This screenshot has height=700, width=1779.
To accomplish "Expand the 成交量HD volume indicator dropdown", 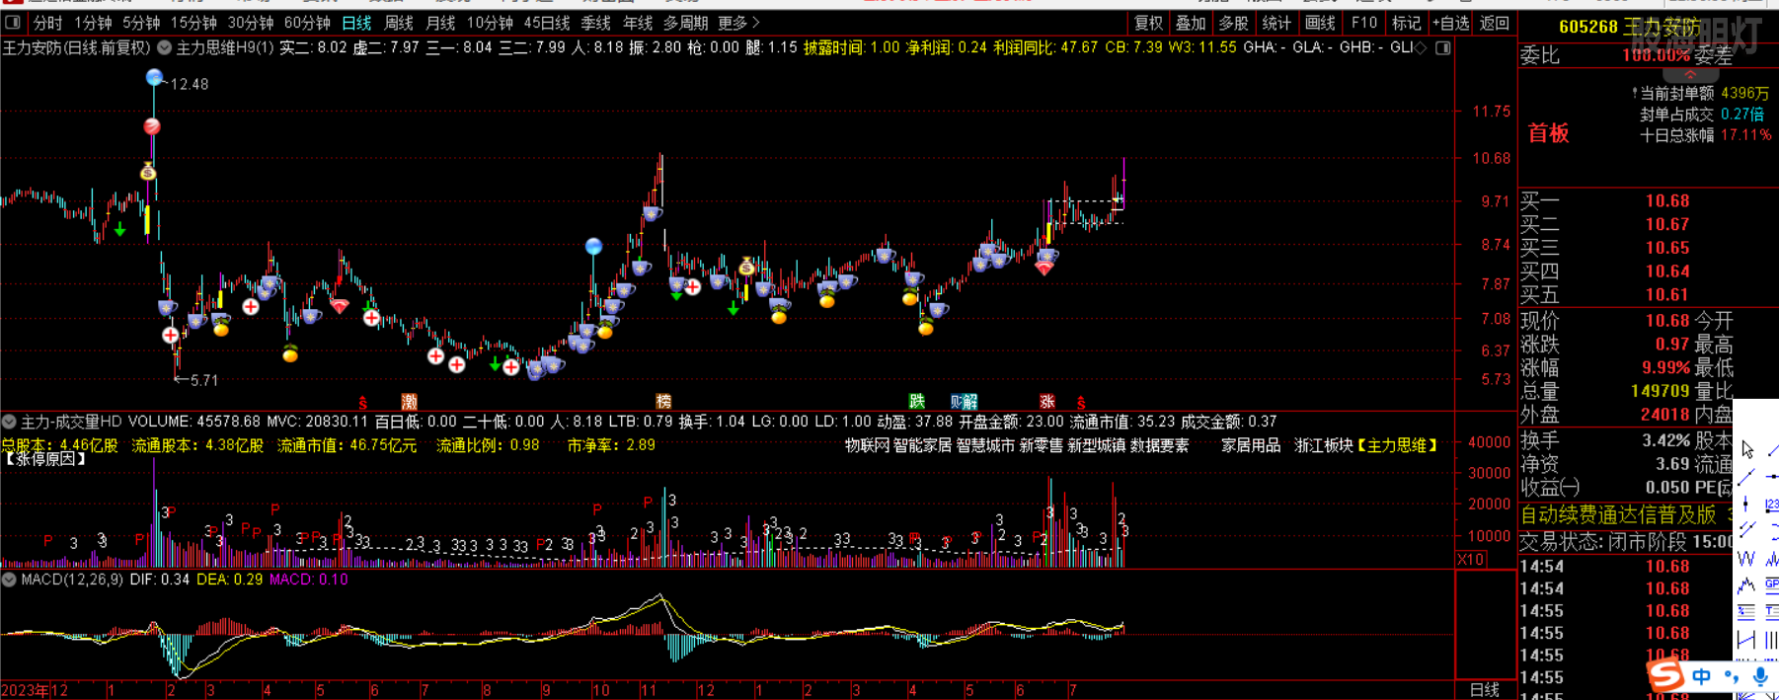I will (x=10, y=422).
